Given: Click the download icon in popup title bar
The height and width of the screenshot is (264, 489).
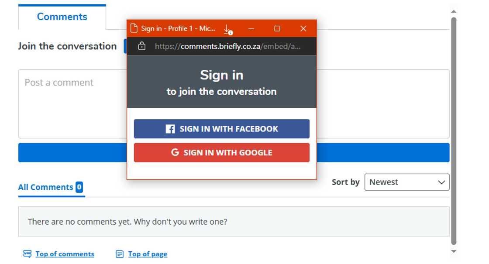Looking at the screenshot, I should click(227, 28).
